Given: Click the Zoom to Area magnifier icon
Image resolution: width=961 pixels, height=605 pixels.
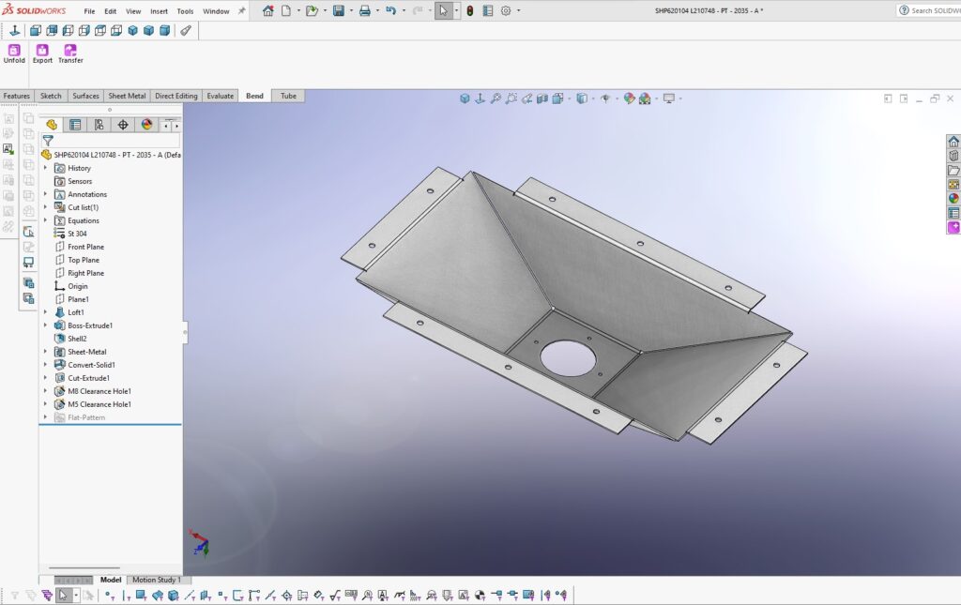Looking at the screenshot, I should click(x=511, y=98).
